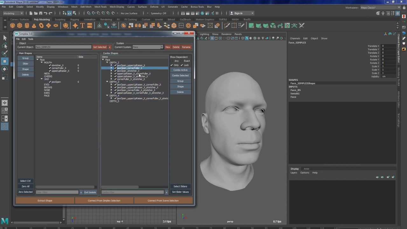Click the Undo arrow in the toolbar
The image size is (407, 229).
tap(45, 13)
